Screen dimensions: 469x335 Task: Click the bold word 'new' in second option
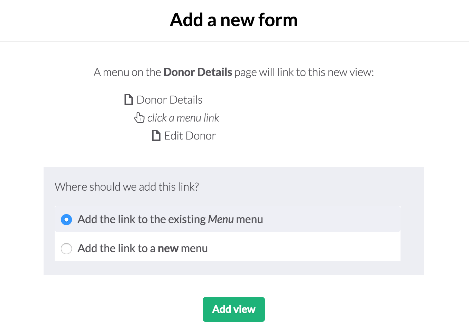point(168,248)
